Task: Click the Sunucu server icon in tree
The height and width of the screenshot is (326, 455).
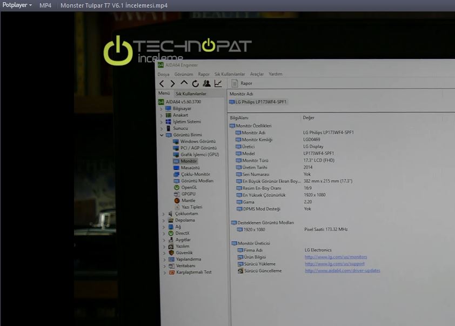Action: (168, 128)
